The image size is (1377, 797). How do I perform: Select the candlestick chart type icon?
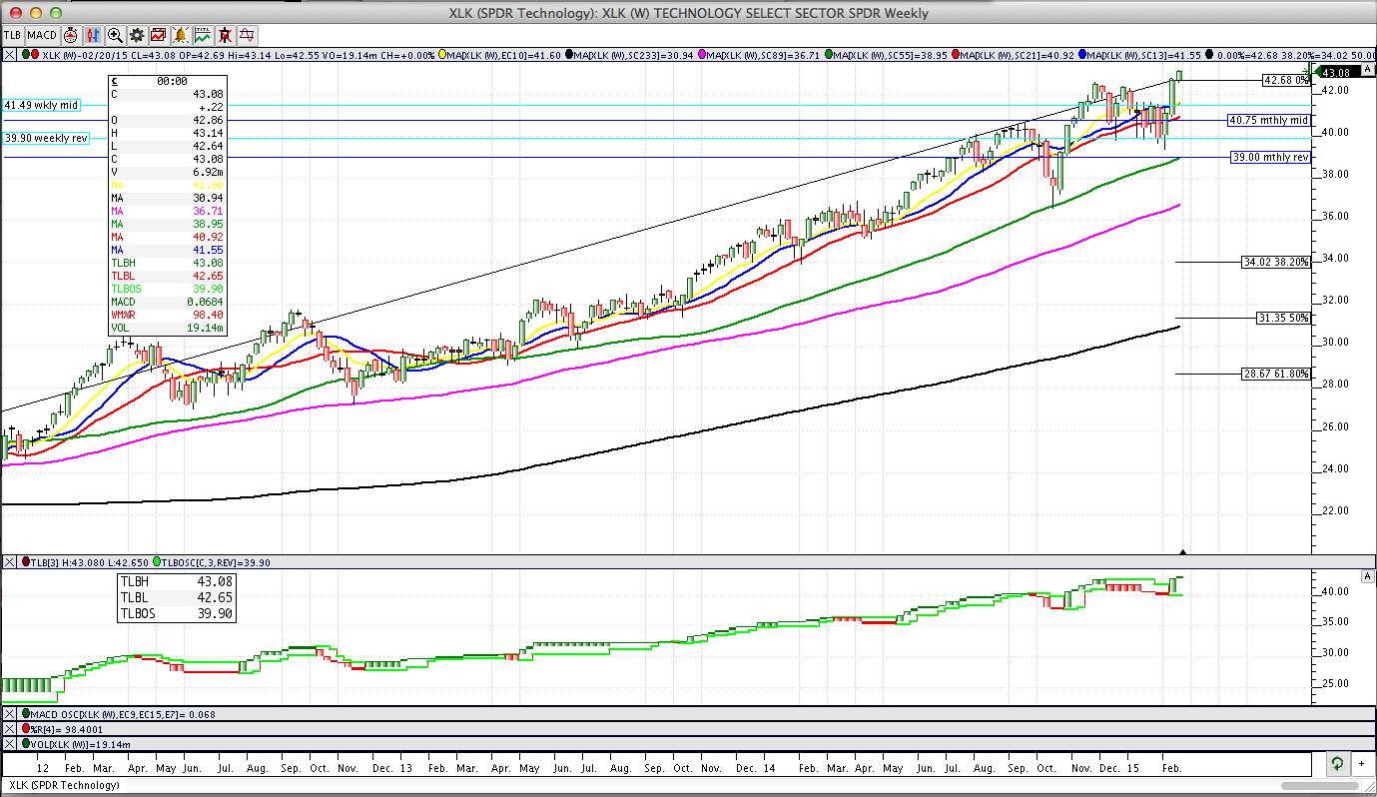(x=93, y=35)
